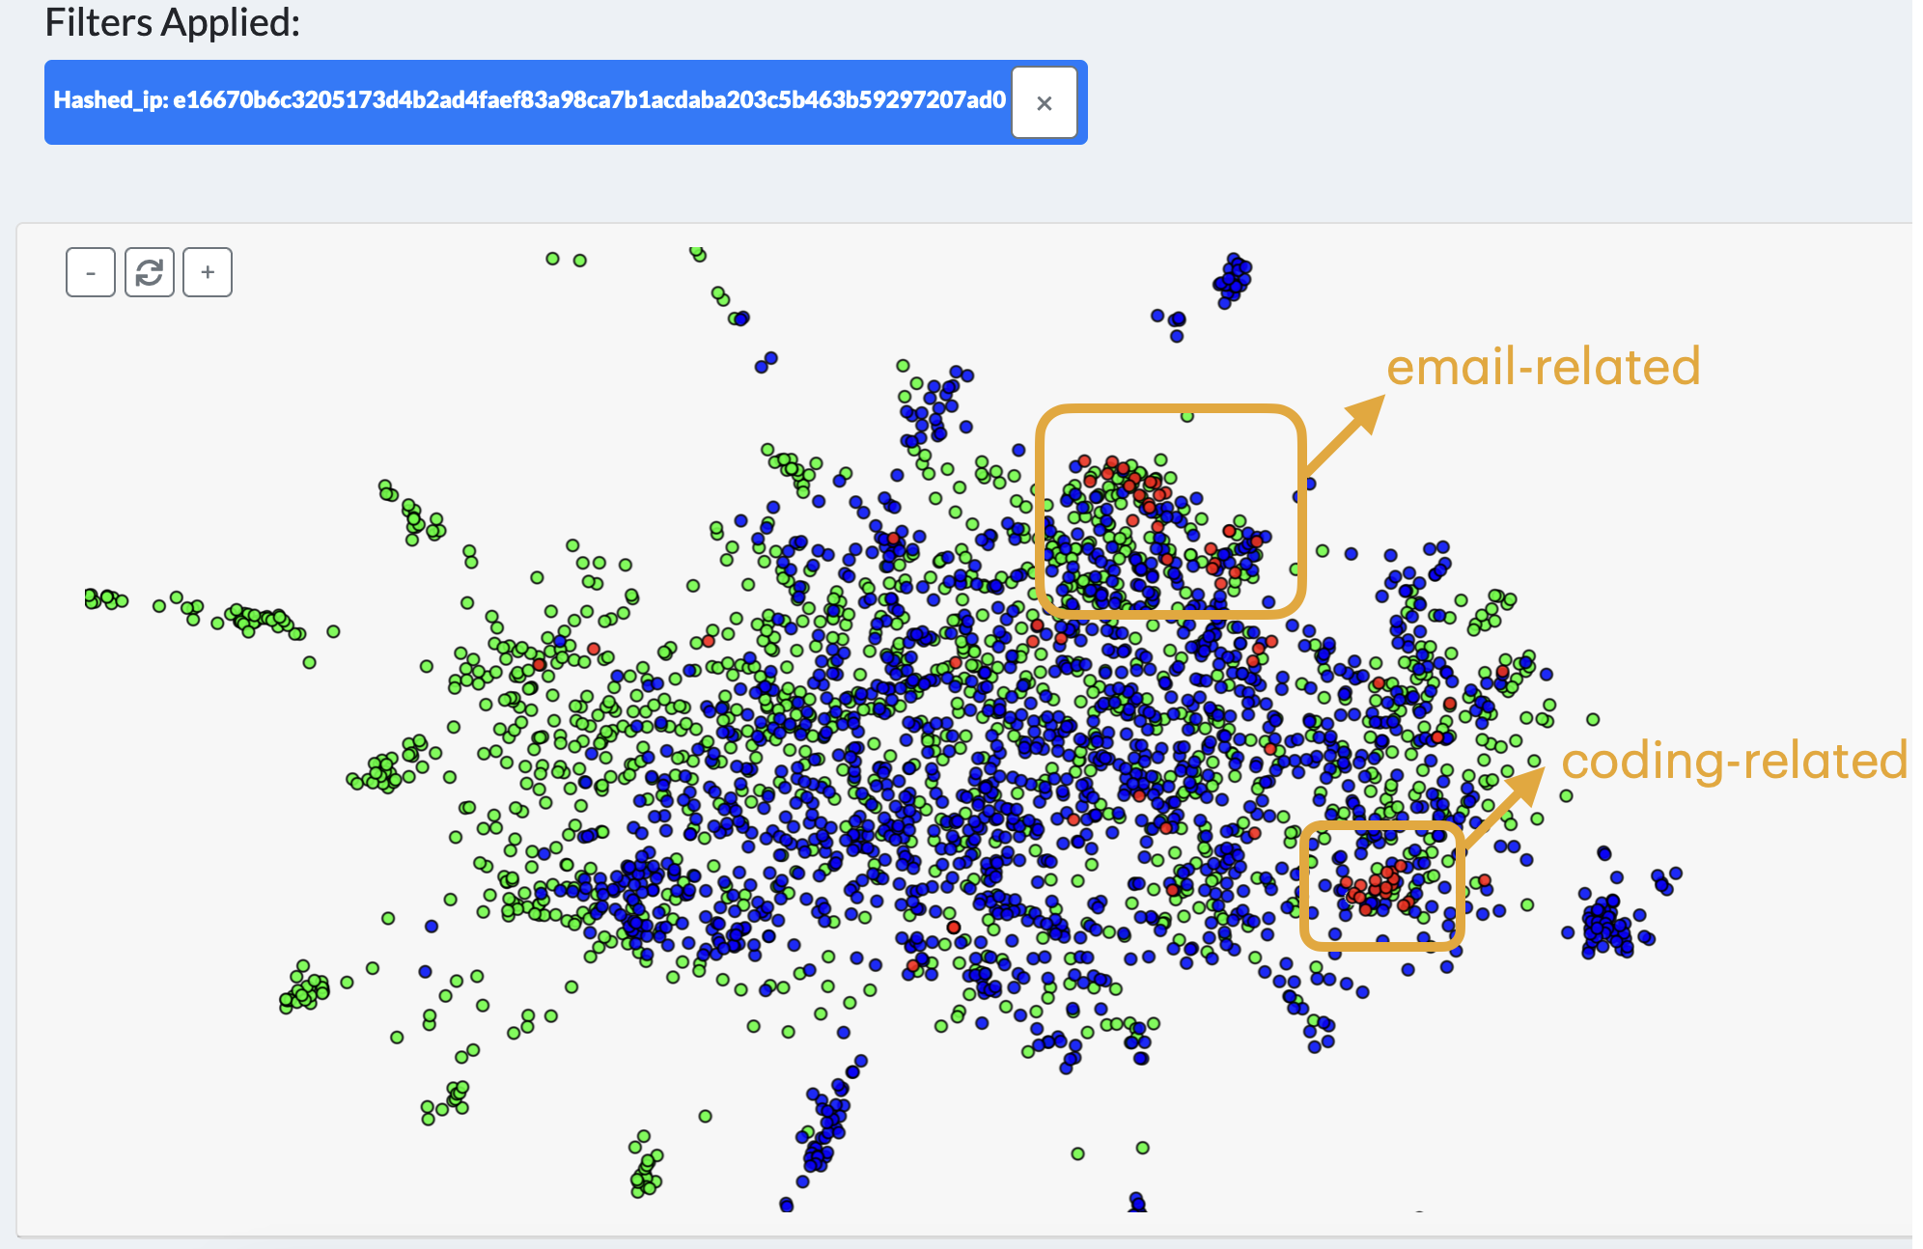Click the plus zoom-in button
This screenshot has width=1923, height=1249.
[208, 272]
